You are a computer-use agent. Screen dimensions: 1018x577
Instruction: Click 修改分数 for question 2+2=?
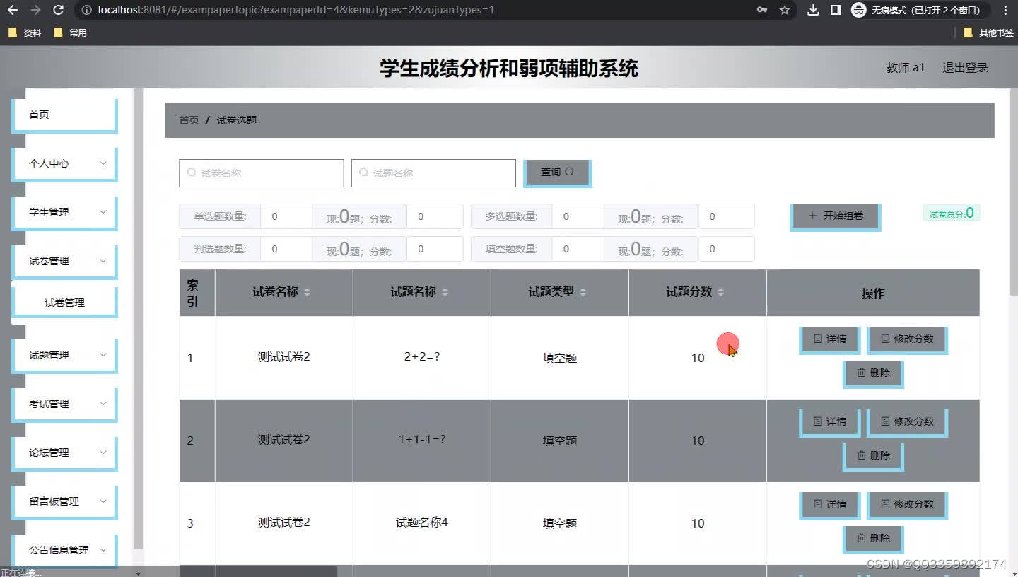[907, 339]
